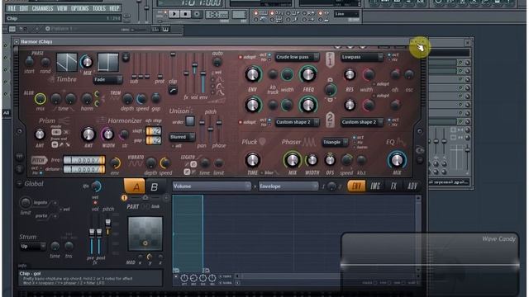This screenshot has width=529, height=297.
Task: Click the filter 1 ENV knob
Action: pos(253,75)
